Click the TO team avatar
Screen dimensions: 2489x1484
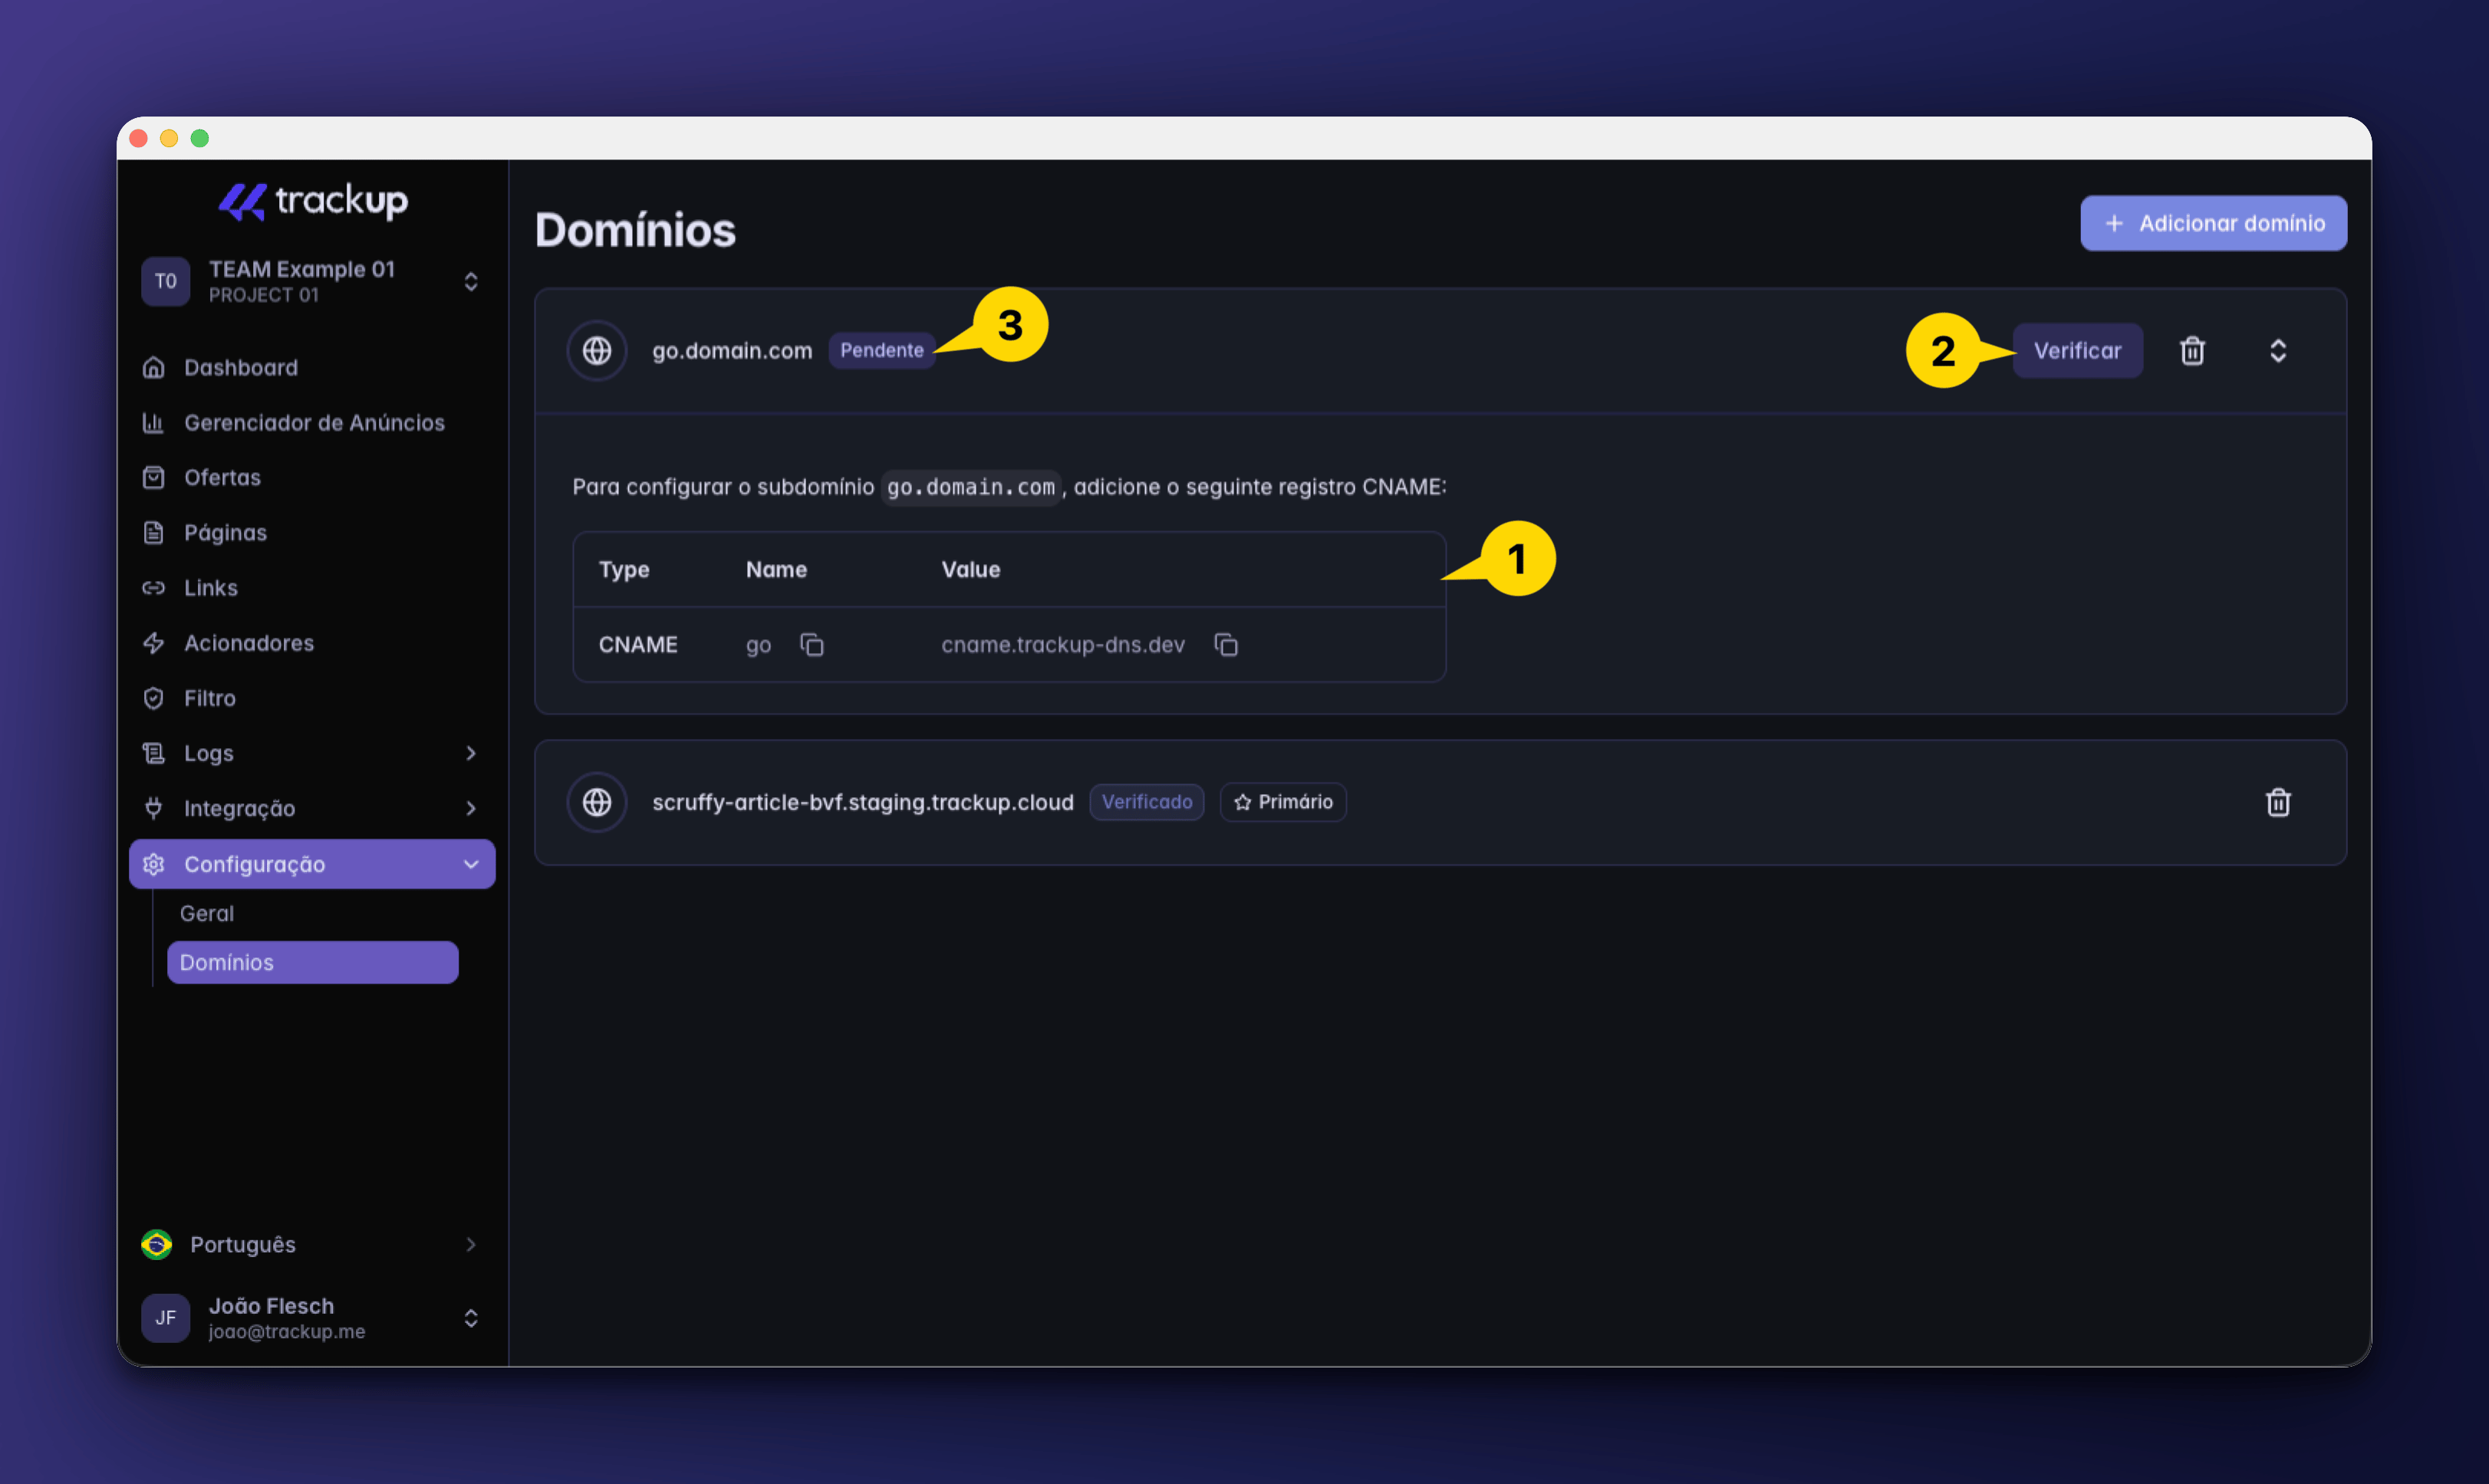pos(165,281)
